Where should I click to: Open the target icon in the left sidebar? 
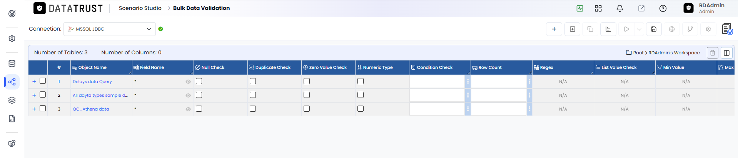(x=12, y=14)
